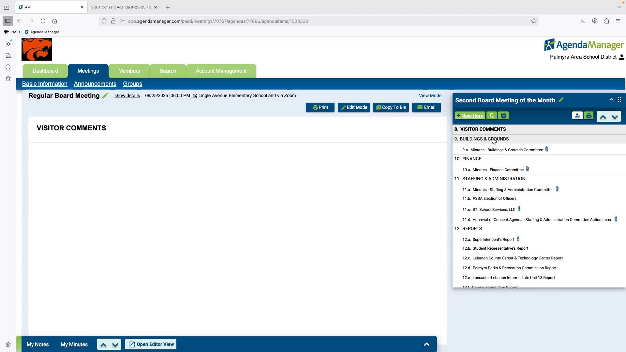Click show details link
The image size is (626, 352).
[x=127, y=95]
